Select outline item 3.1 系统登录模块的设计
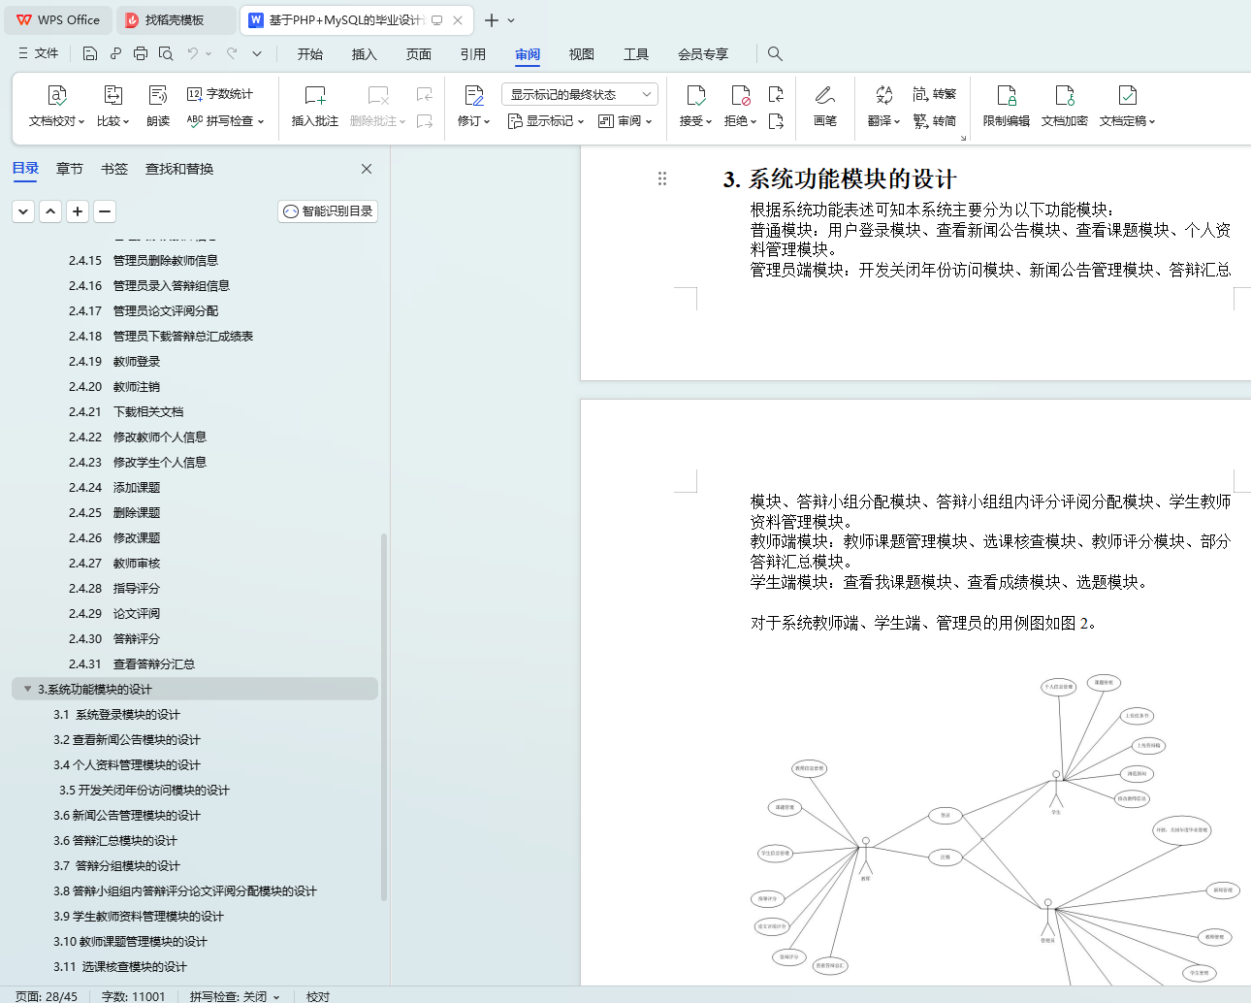 194,714
